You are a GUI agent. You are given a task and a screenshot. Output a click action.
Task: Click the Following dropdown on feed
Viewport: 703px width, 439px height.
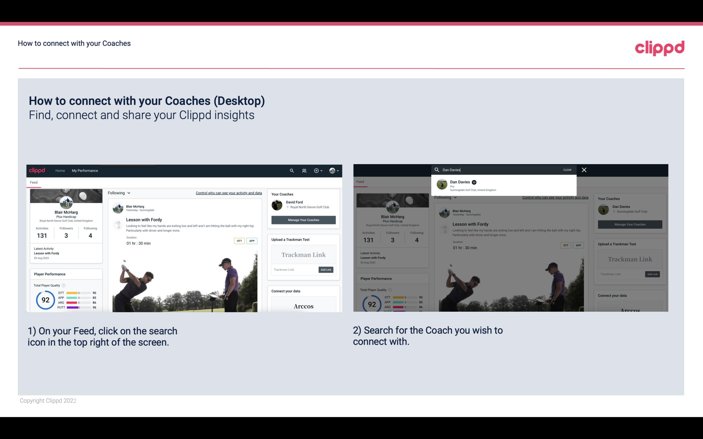pos(119,193)
